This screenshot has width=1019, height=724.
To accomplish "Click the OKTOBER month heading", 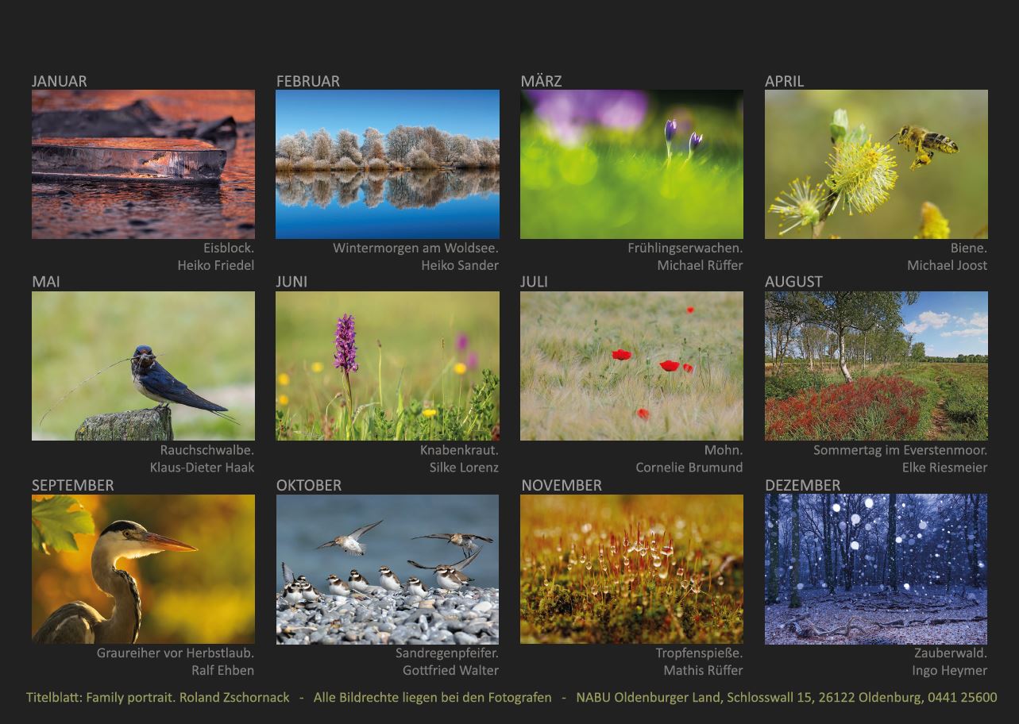I will click(309, 485).
